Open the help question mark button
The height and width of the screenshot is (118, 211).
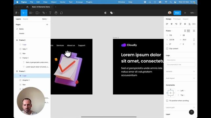point(191,112)
